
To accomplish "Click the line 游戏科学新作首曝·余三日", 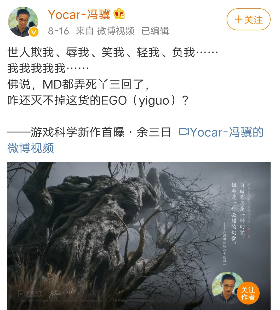I will (x=89, y=132).
